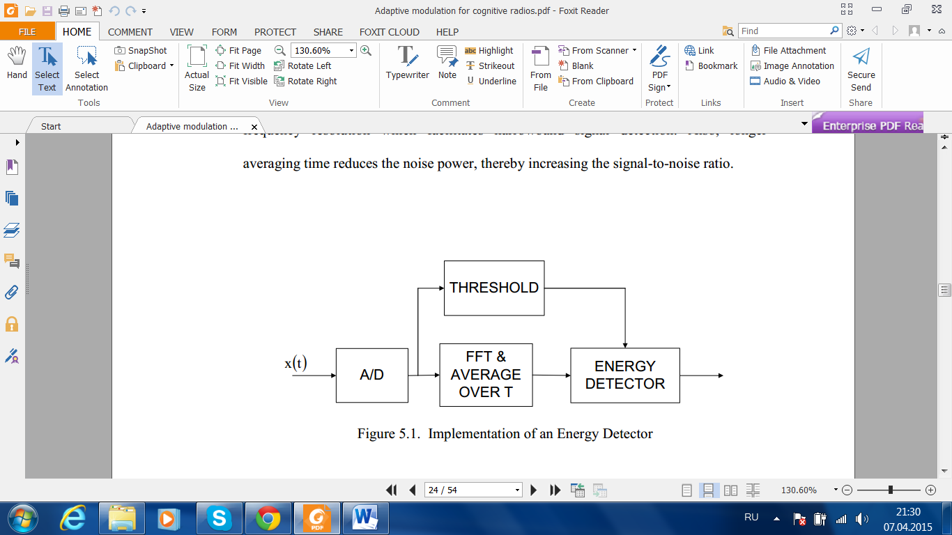Close the Adaptive modulation document tab
The height and width of the screenshot is (535, 952).
coord(254,127)
